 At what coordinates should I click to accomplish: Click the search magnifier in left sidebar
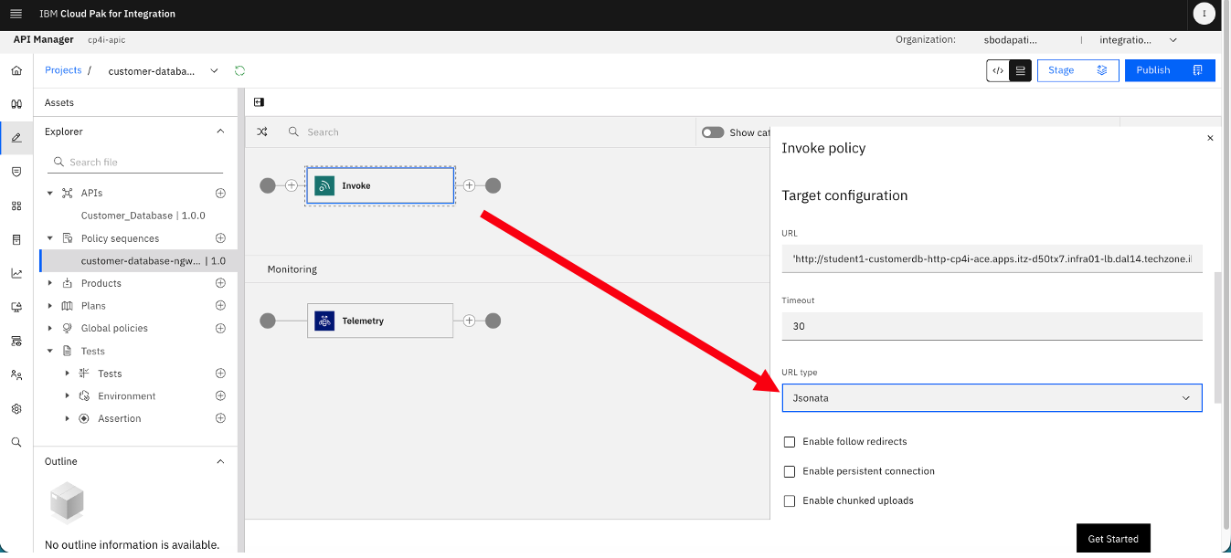point(16,442)
